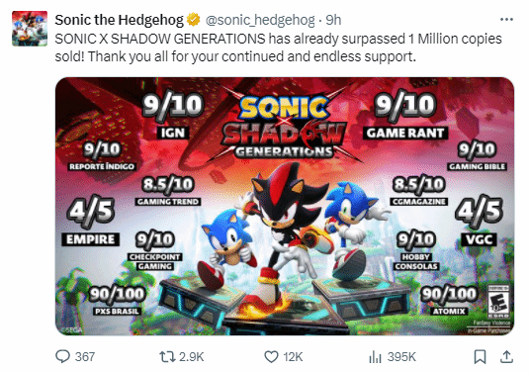Open the three-dot more options menu
Image resolution: width=530 pixels, height=373 pixels.
pos(506,20)
